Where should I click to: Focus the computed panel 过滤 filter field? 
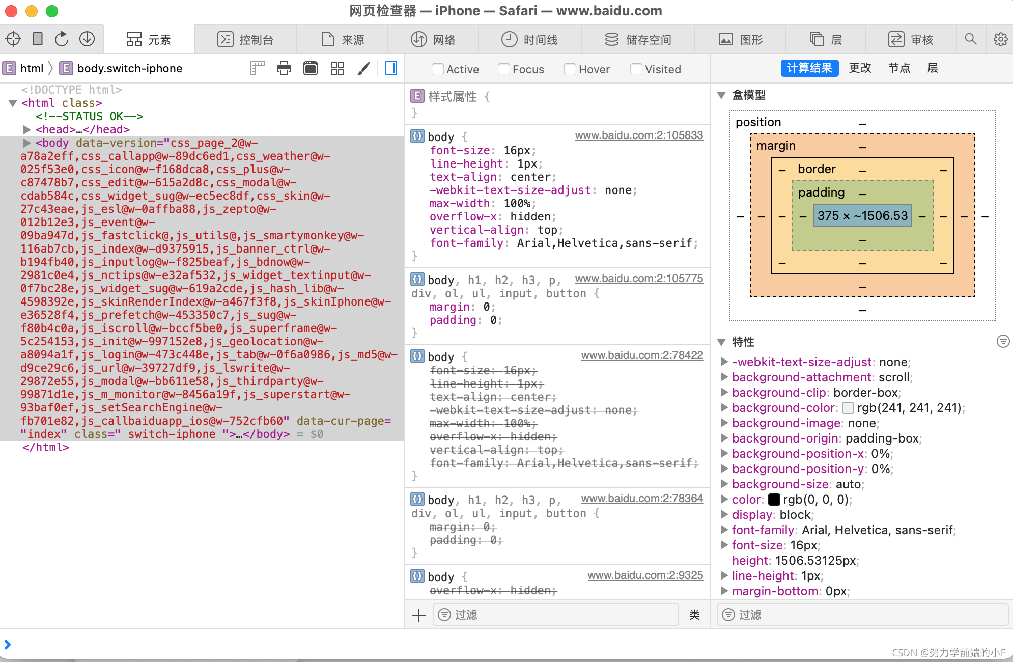(862, 615)
